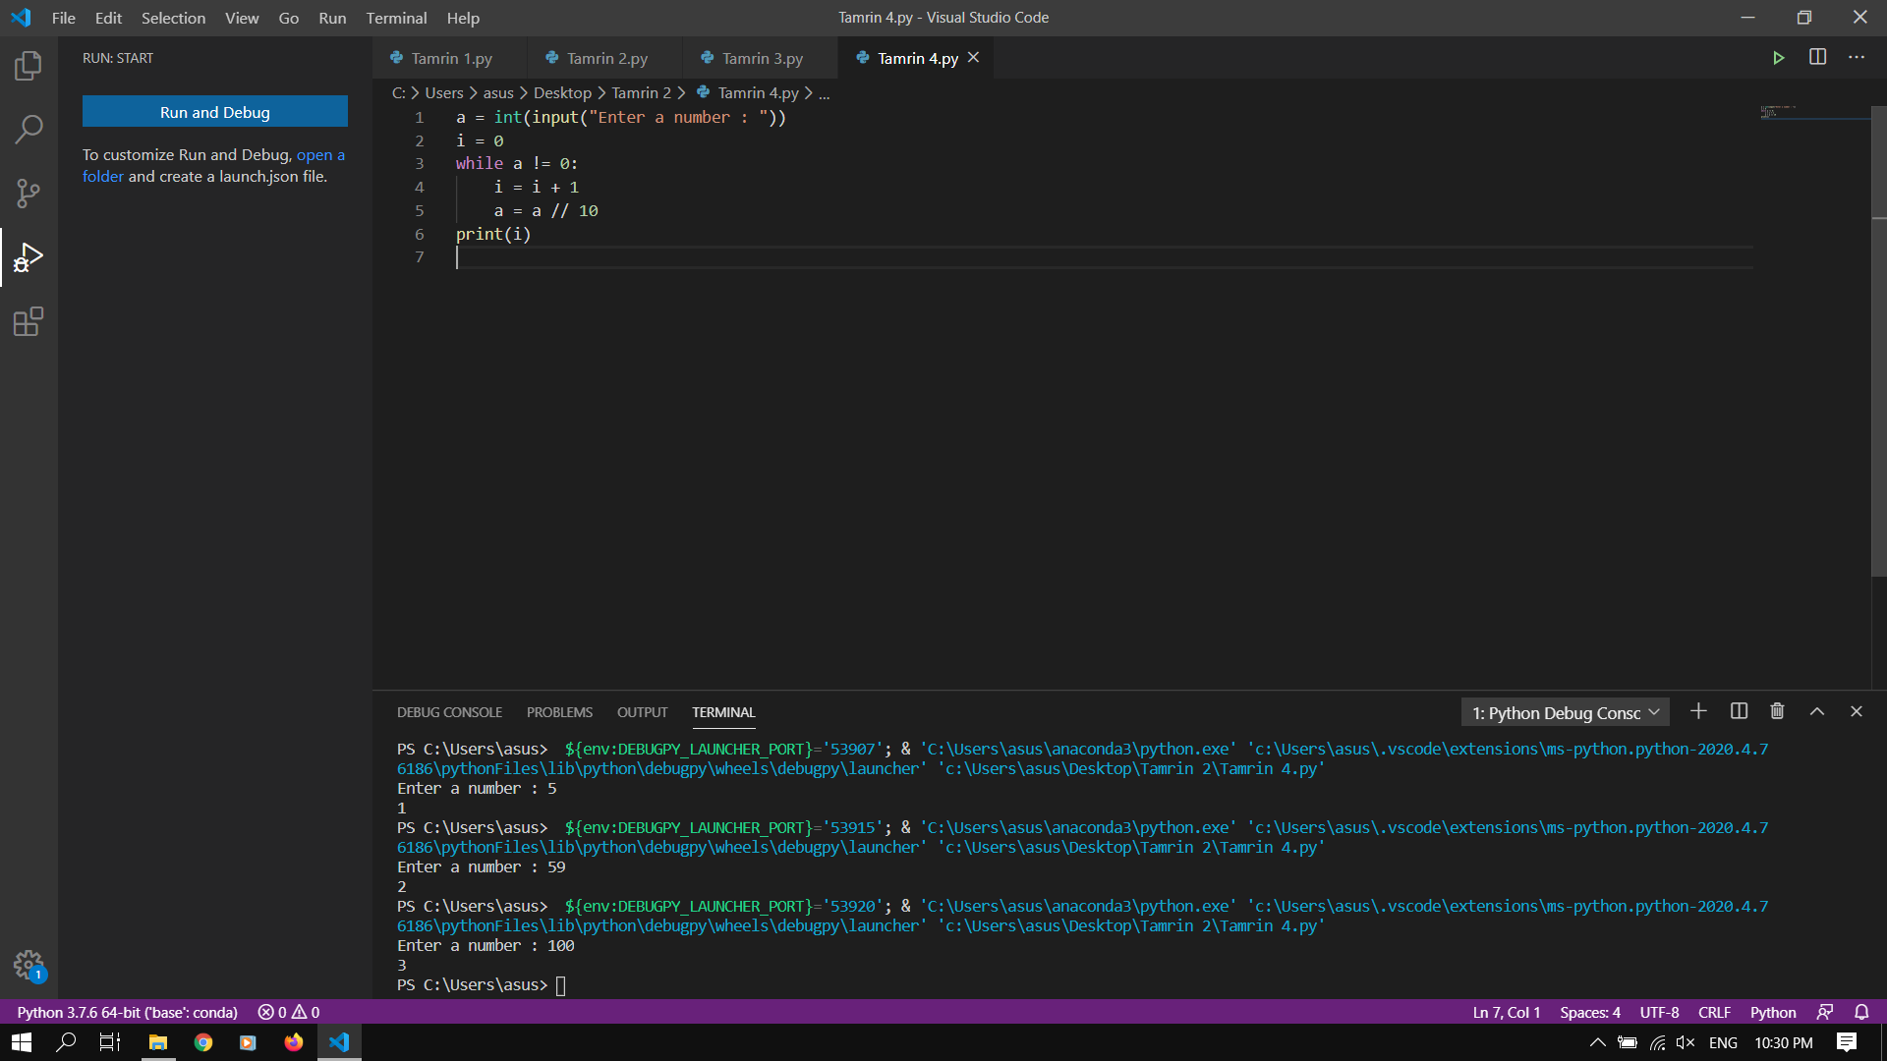The image size is (1887, 1061).
Task: Open the editor More Actions ellipsis
Action: [1856, 57]
